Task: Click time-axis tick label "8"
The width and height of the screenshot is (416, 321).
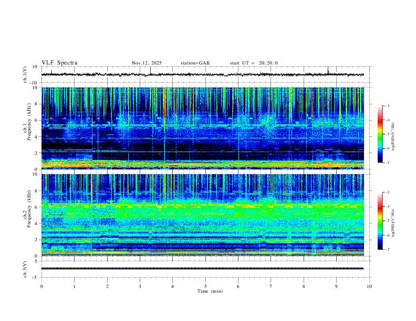Action: coord(304,286)
